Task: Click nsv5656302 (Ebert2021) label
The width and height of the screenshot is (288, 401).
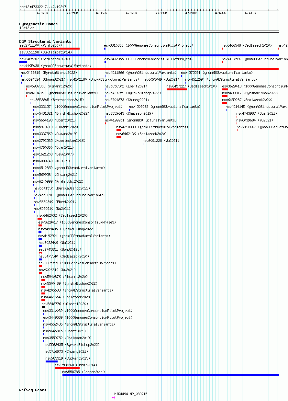Action: [x=126, y=86]
